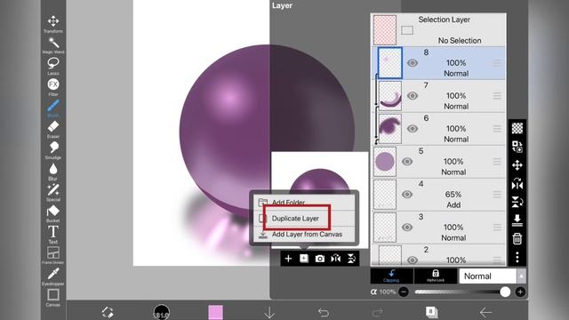Open the three-dot more options menu
This screenshot has width=569, height=320.
[517, 257]
